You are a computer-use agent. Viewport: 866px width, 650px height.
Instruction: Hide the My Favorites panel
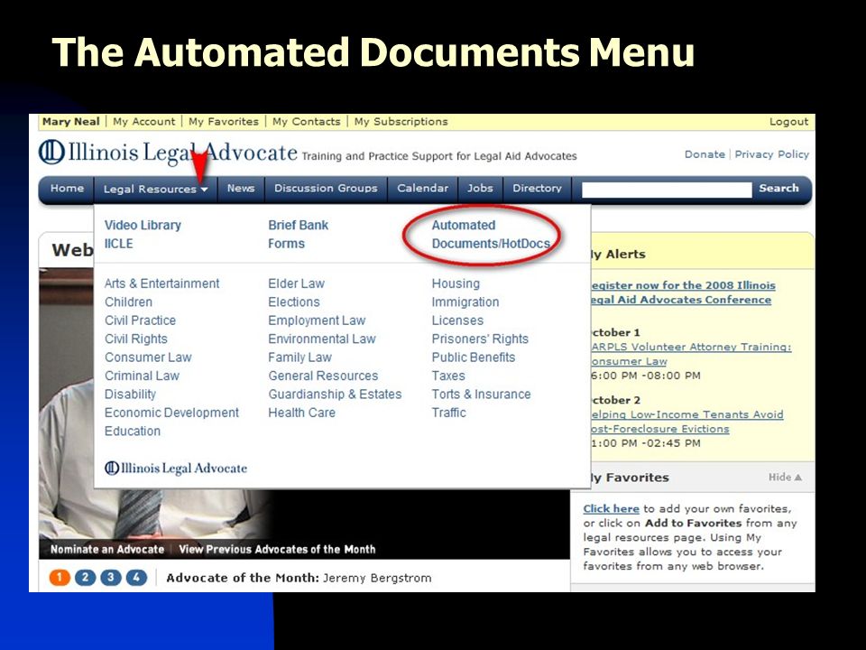(x=785, y=477)
